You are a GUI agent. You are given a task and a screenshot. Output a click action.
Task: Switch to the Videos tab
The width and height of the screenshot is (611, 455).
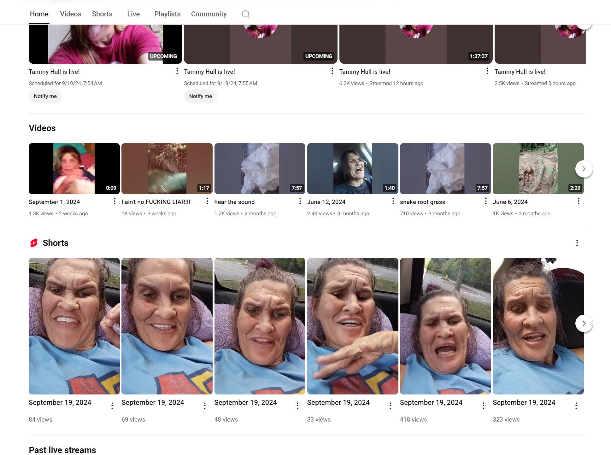click(71, 14)
